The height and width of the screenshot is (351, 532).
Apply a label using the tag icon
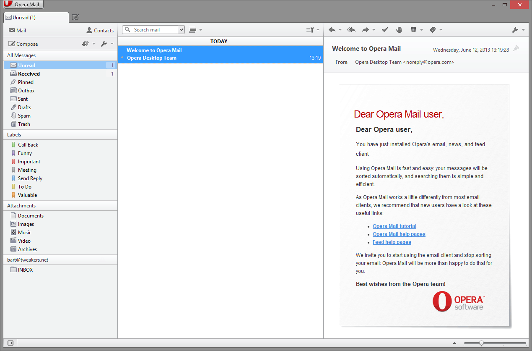point(432,30)
